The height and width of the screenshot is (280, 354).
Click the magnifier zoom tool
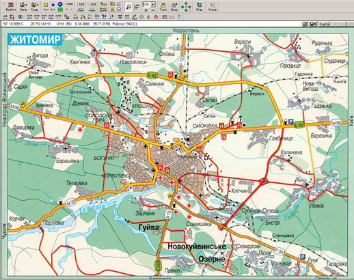click(128, 7)
